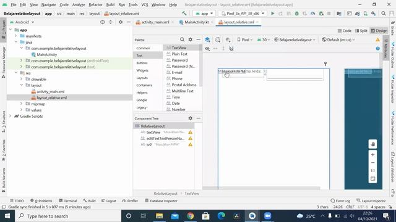Open the API 30 version dropdown

point(264,39)
